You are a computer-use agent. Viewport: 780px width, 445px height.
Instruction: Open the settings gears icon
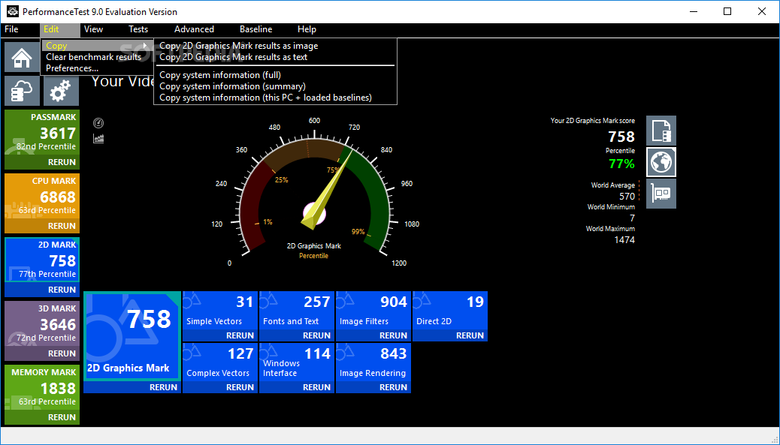point(61,91)
